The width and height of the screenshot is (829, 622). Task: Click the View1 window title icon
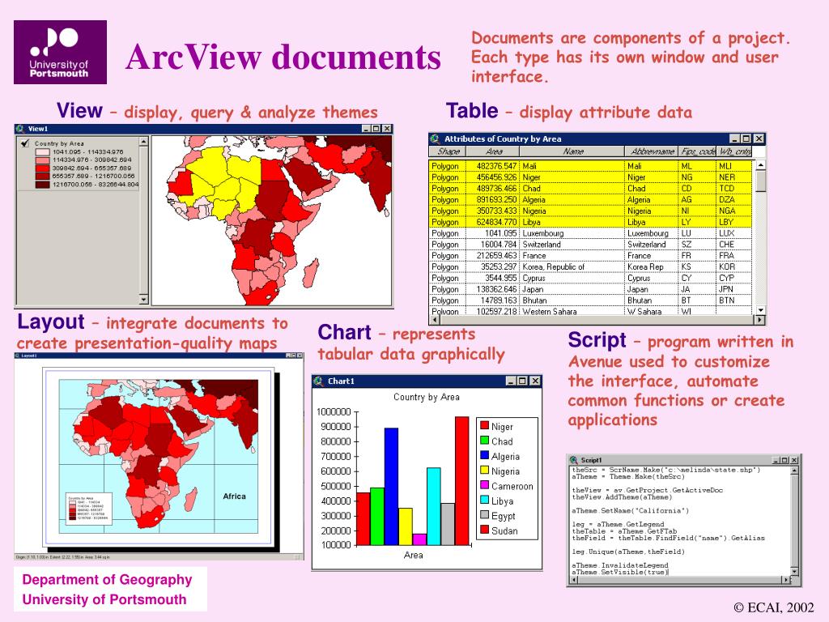20,129
